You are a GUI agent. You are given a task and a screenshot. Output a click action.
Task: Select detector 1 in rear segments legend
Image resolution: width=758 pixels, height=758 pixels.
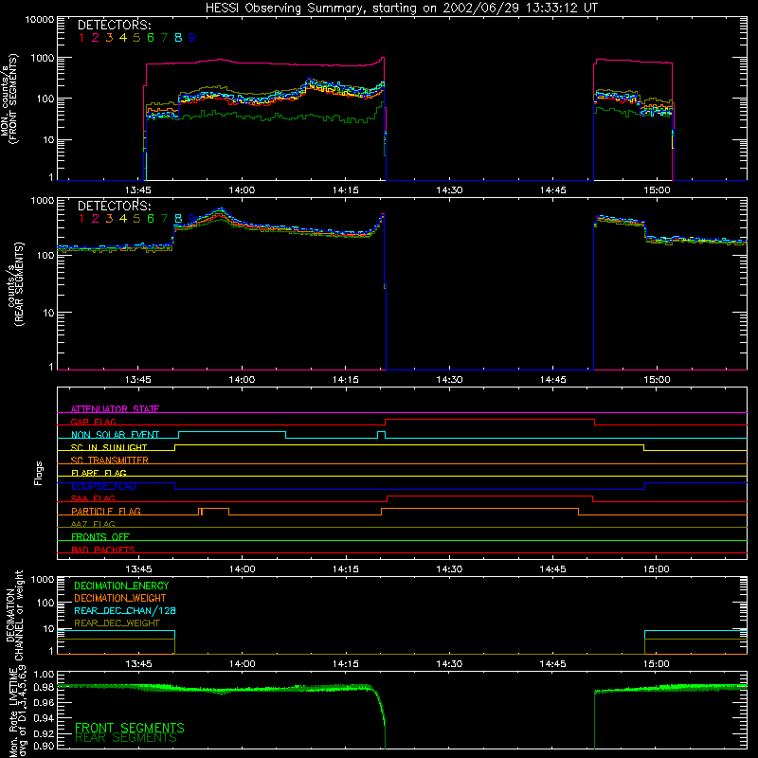pos(81,219)
